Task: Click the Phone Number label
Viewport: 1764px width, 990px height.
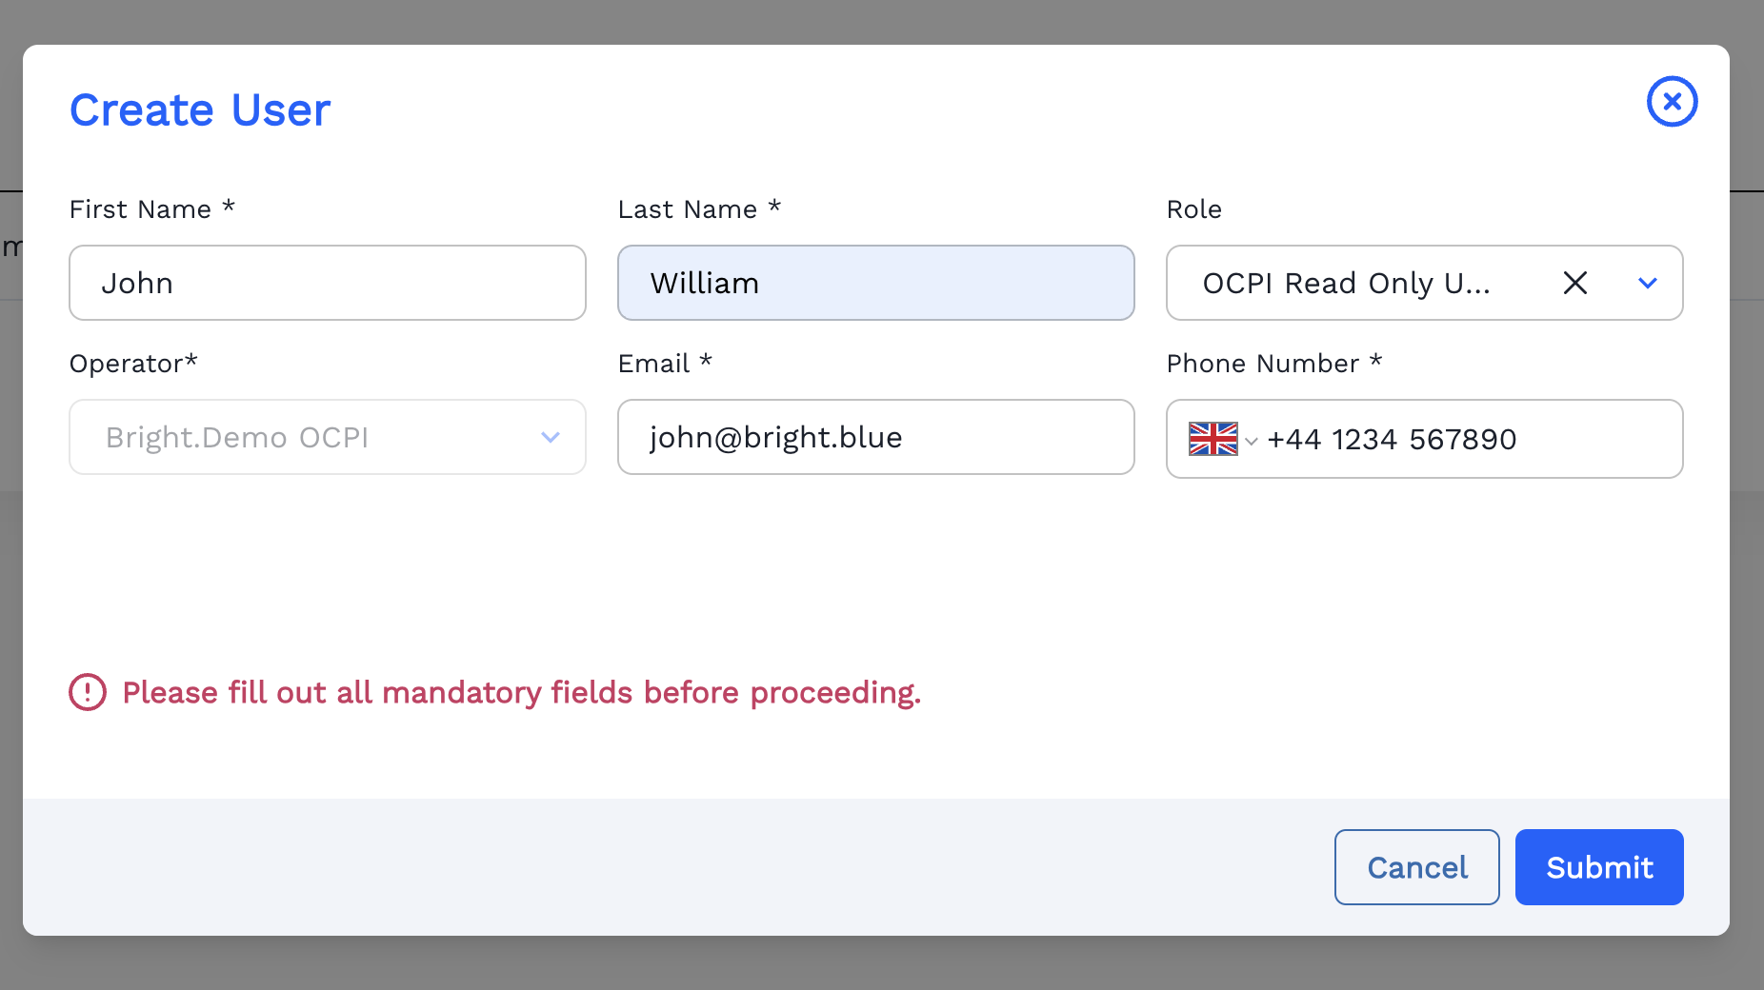Action: click(1263, 364)
